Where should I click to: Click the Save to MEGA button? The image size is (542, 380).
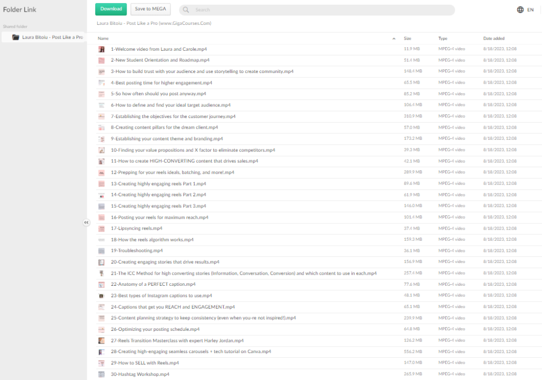coord(150,9)
